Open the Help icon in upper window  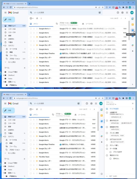(x=118, y=13)
